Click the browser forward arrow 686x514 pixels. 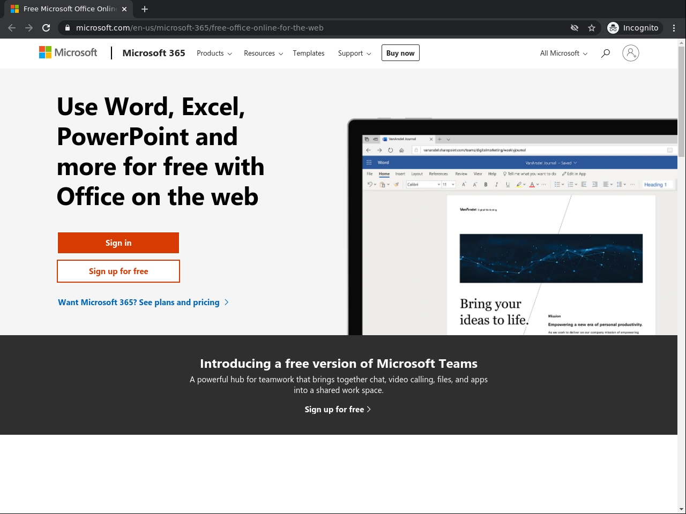point(29,28)
